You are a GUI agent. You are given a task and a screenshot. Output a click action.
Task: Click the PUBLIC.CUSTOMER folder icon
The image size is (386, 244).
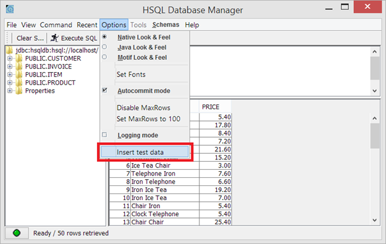(x=19, y=58)
